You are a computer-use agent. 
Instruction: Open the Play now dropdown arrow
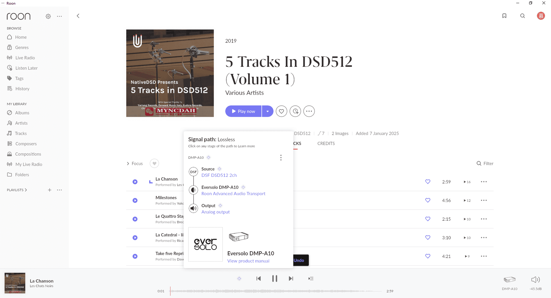[x=267, y=111]
